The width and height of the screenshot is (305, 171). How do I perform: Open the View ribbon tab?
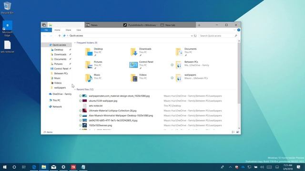79,30
